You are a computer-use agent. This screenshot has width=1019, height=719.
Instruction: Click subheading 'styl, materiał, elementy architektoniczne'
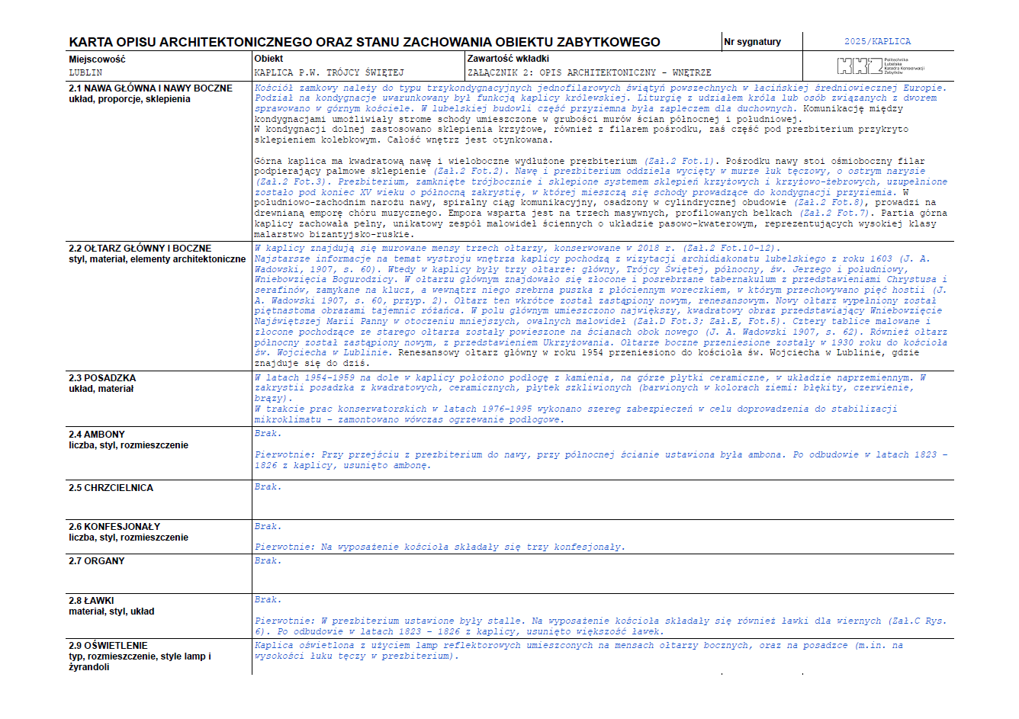[157, 259]
